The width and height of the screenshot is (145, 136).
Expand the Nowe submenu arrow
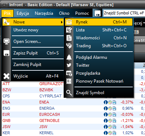point(62,22)
